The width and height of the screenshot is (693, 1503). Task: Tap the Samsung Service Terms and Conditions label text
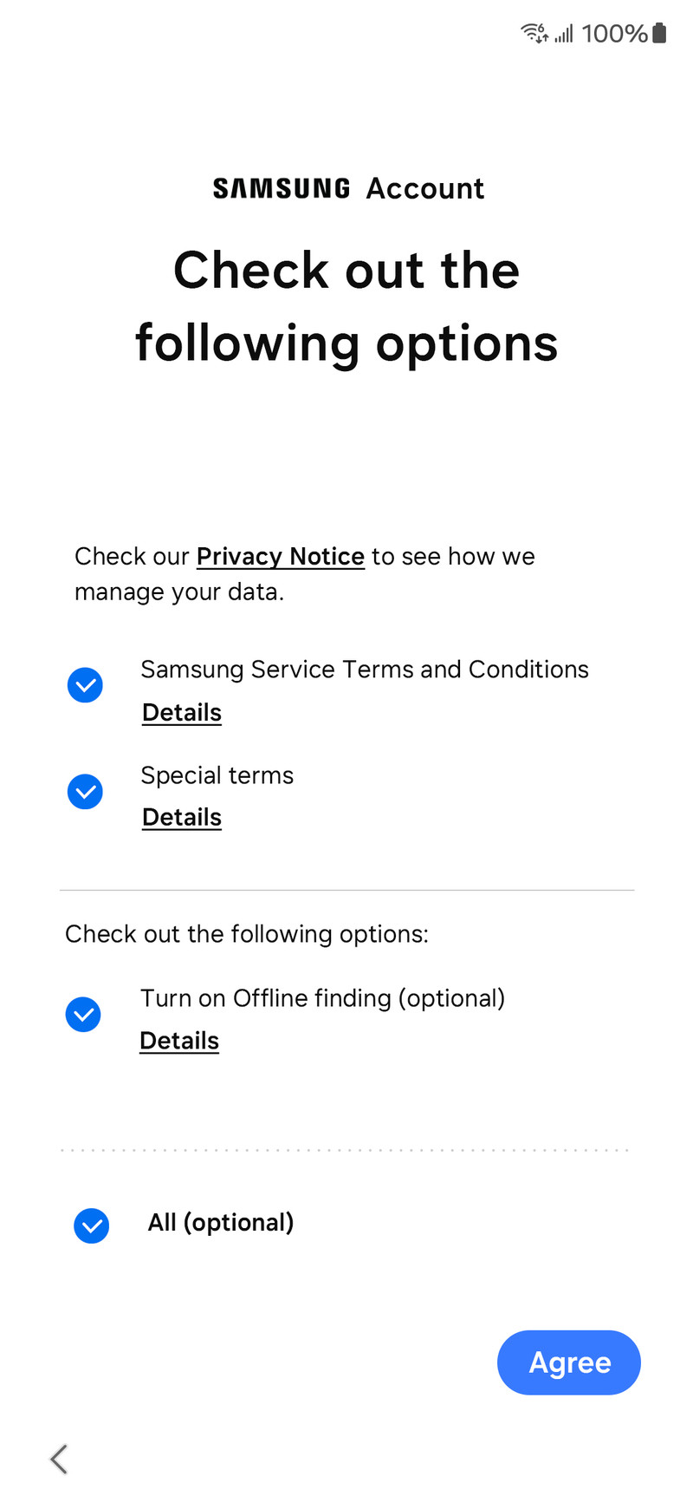(x=365, y=670)
